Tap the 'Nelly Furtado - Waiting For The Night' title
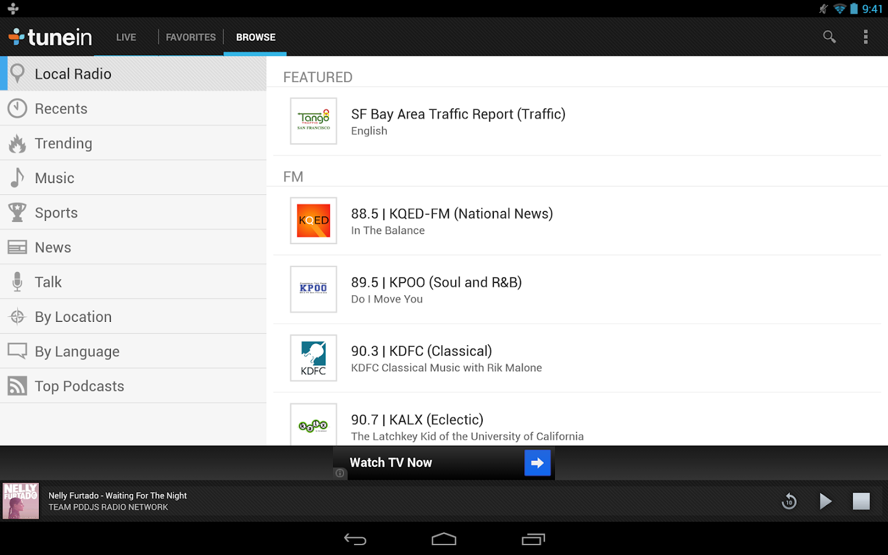Image resolution: width=888 pixels, height=555 pixels. pos(118,496)
